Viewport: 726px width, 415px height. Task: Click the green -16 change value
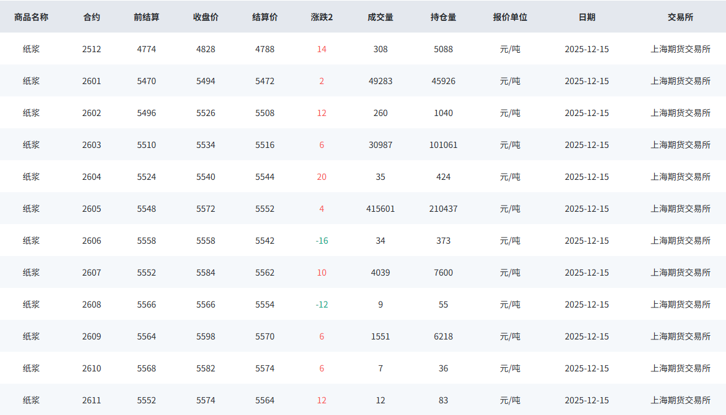[x=322, y=241]
